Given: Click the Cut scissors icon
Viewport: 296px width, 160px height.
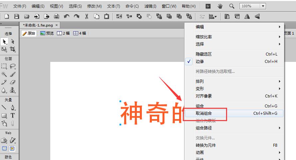Looking at the screenshot, I should pos(87,16).
